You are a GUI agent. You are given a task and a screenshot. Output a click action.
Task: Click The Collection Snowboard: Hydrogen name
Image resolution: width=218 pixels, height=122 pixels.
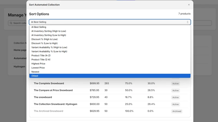coord(56,104)
